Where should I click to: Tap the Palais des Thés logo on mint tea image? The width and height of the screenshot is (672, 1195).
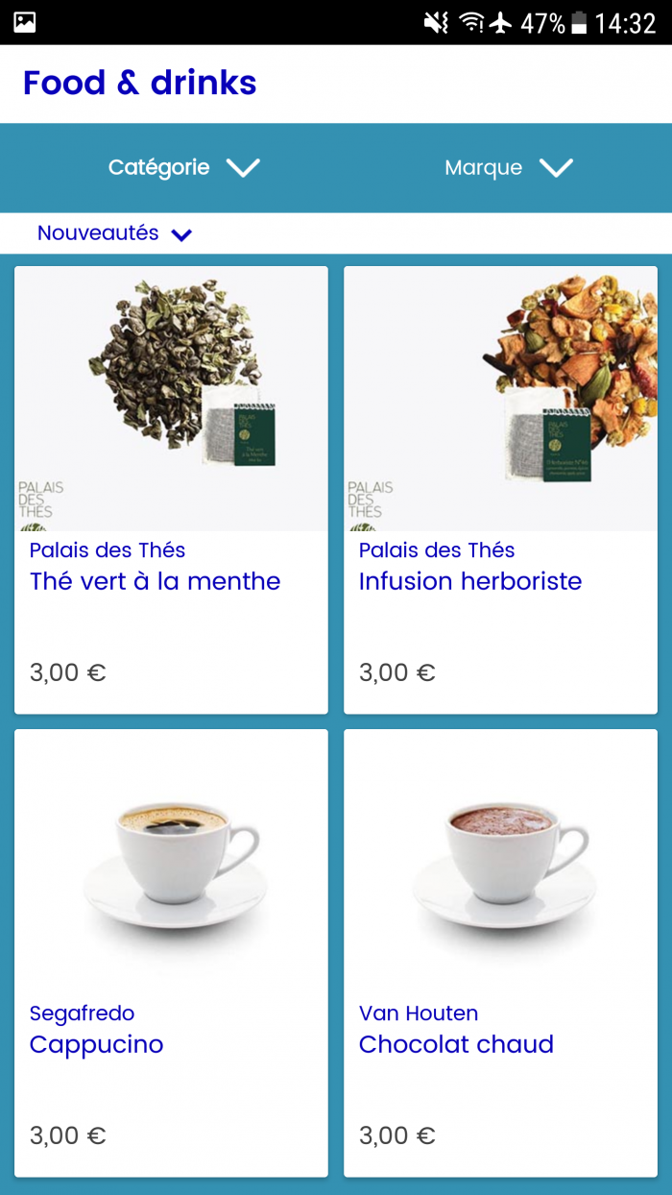pyautogui.click(x=40, y=500)
